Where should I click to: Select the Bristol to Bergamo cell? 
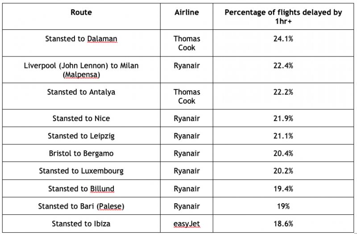point(81,153)
